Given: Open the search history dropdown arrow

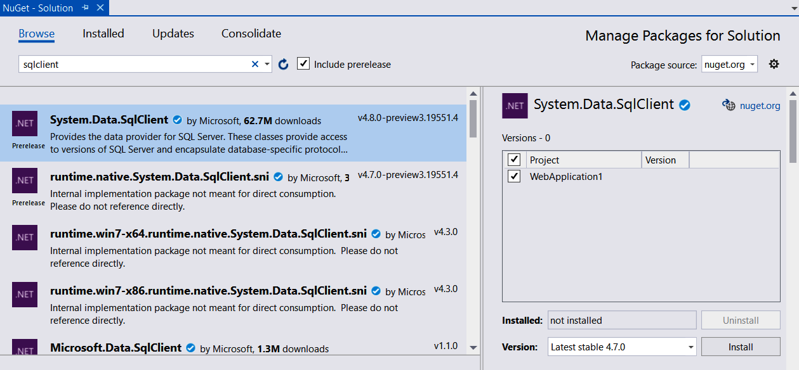Looking at the screenshot, I should tap(267, 64).
